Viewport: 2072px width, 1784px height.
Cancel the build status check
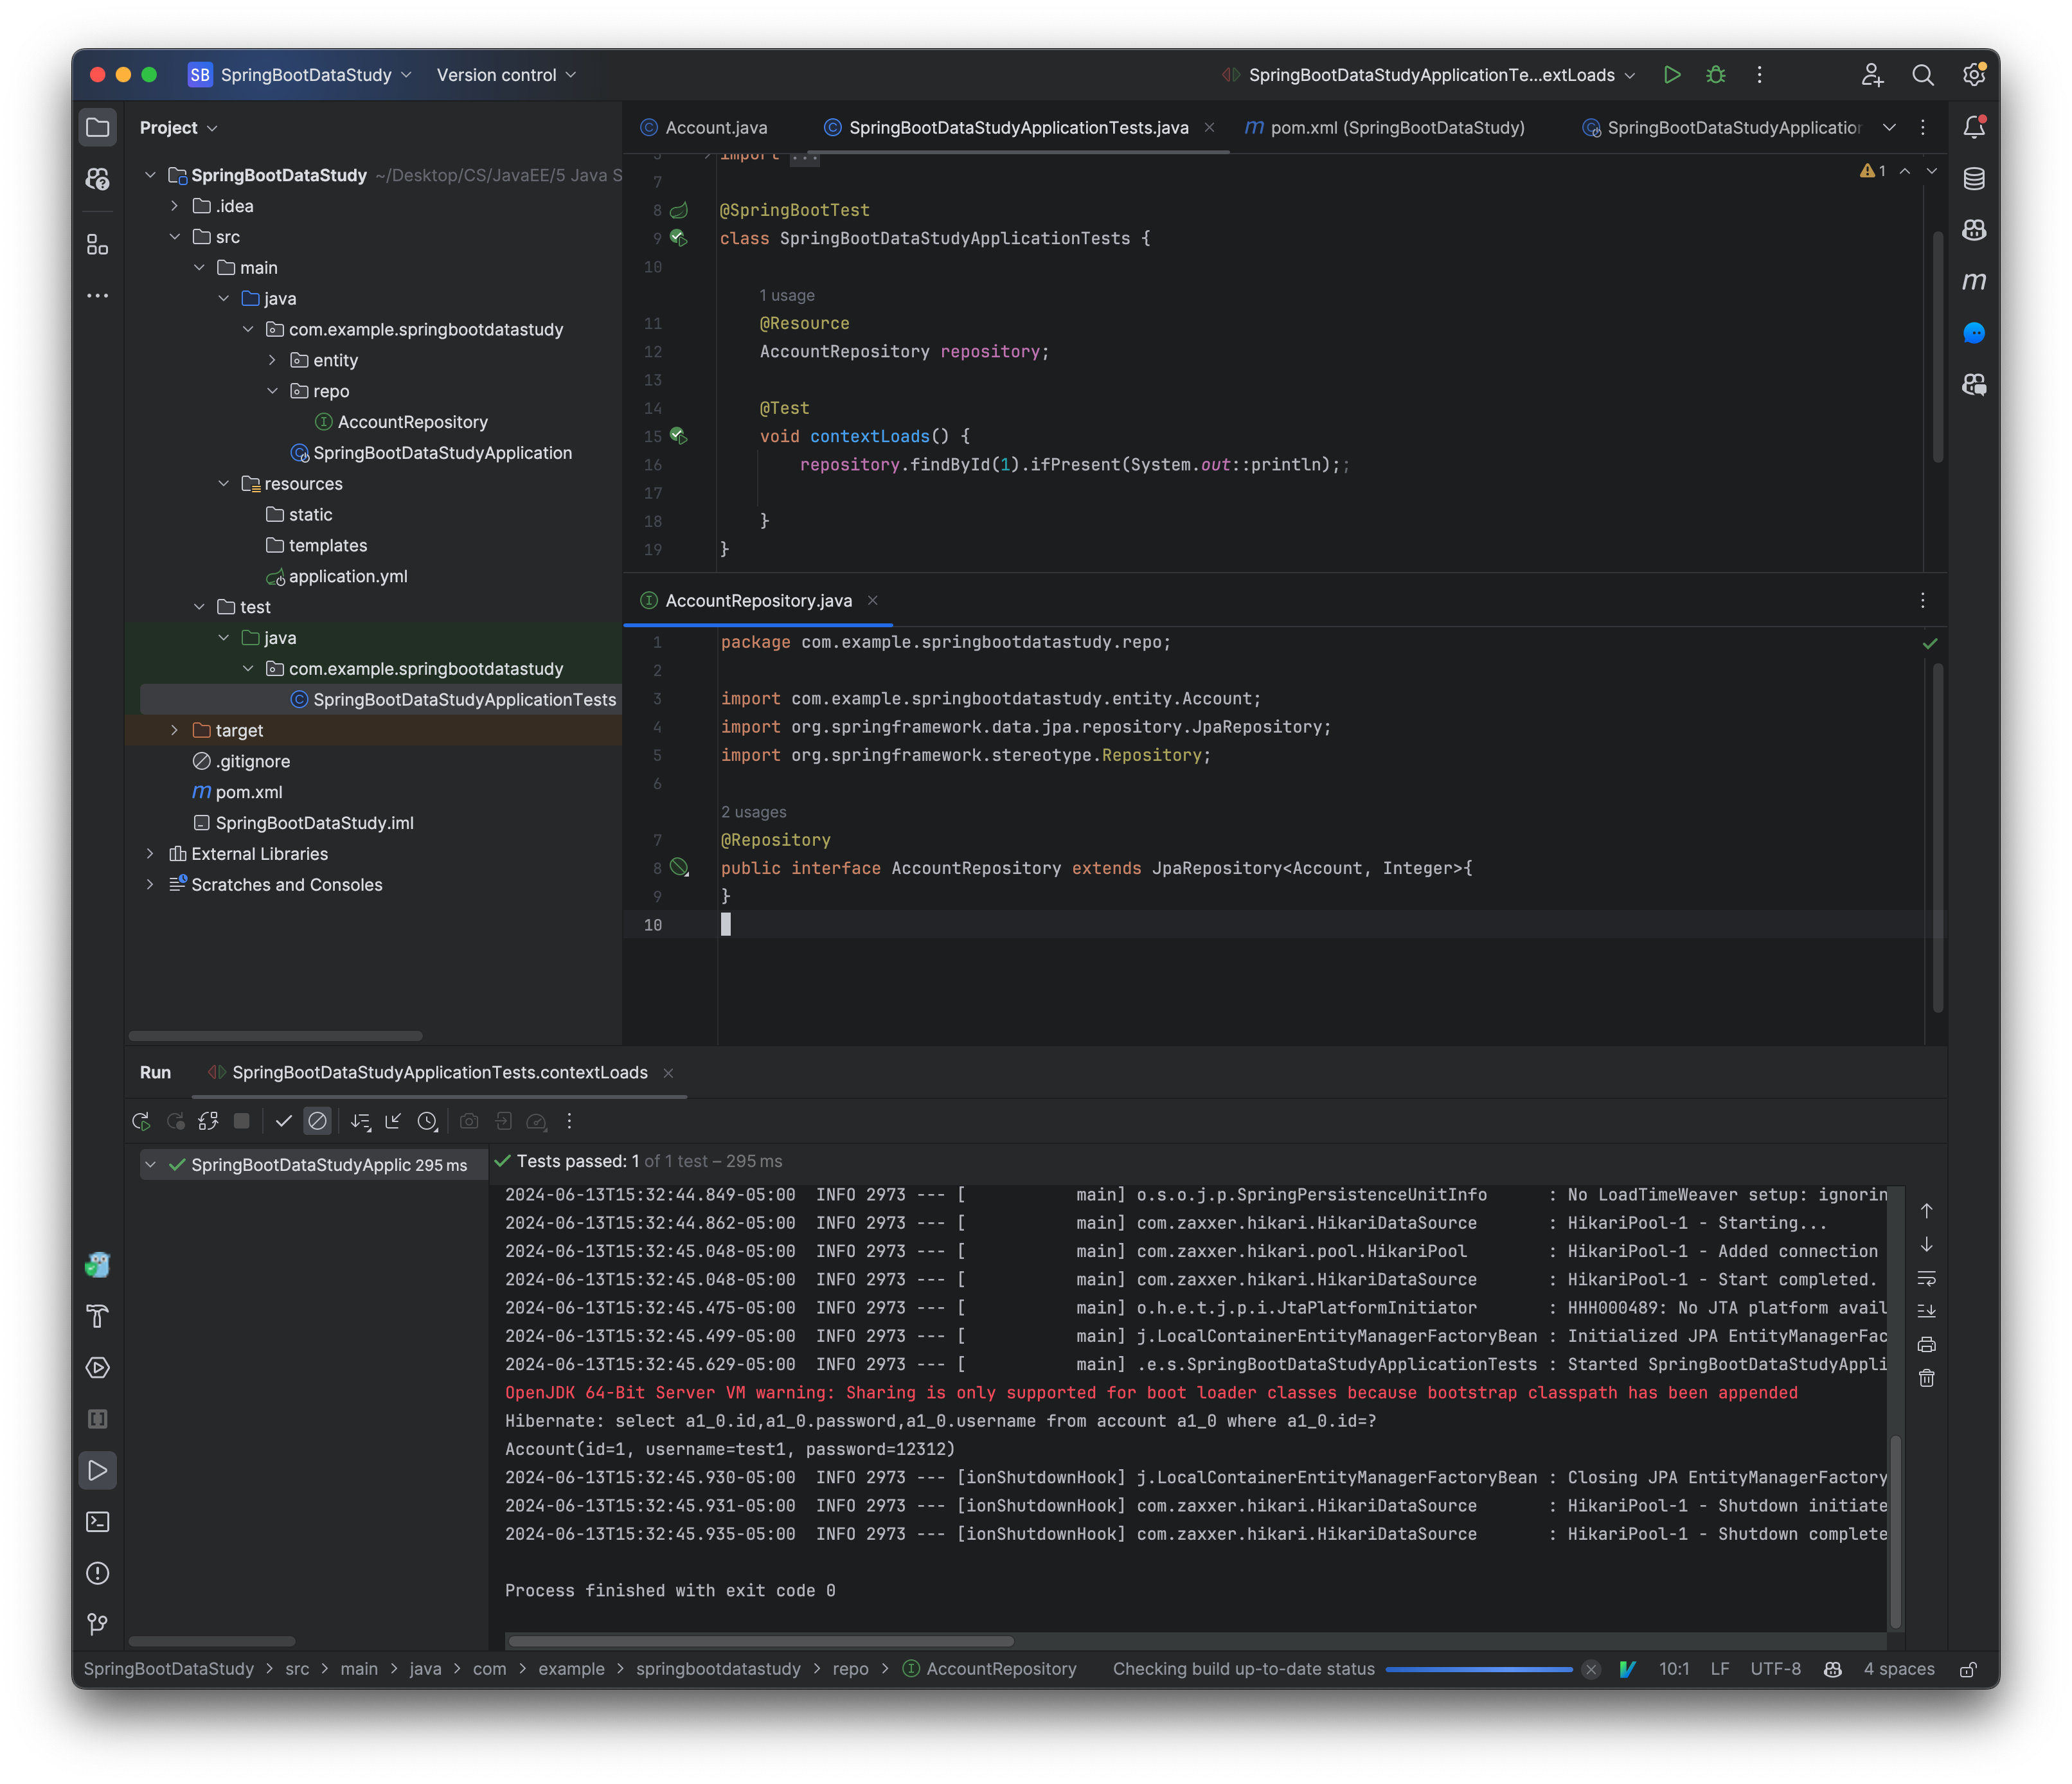(x=1591, y=1669)
